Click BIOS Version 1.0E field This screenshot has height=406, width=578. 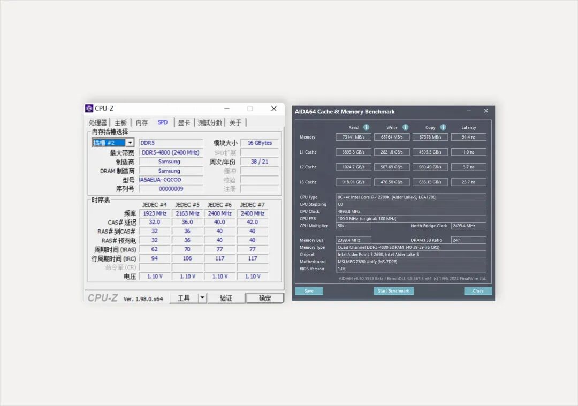(x=411, y=269)
